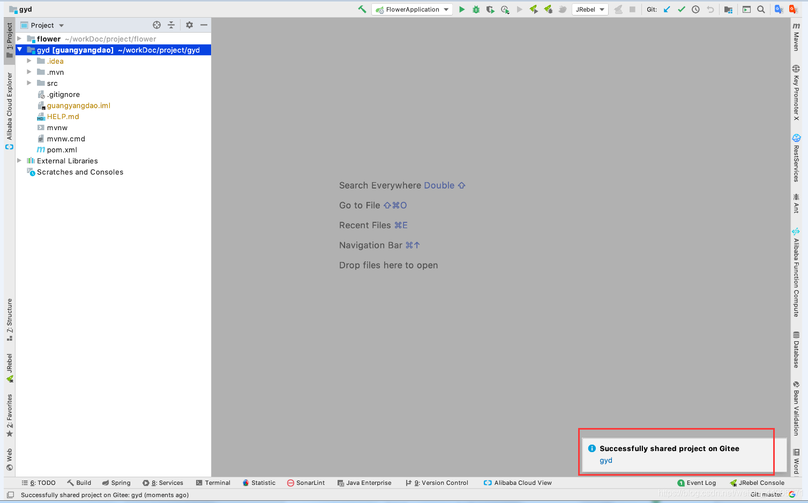The width and height of the screenshot is (808, 503).
Task: Click the Profiler run icon
Action: click(x=505, y=9)
